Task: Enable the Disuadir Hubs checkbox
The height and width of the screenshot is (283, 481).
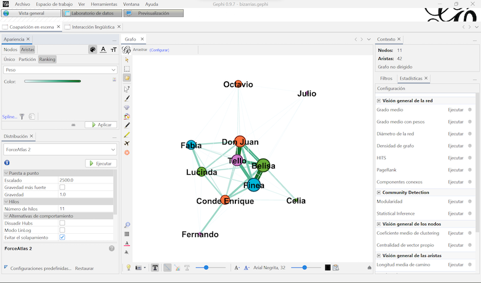Action: point(62,223)
